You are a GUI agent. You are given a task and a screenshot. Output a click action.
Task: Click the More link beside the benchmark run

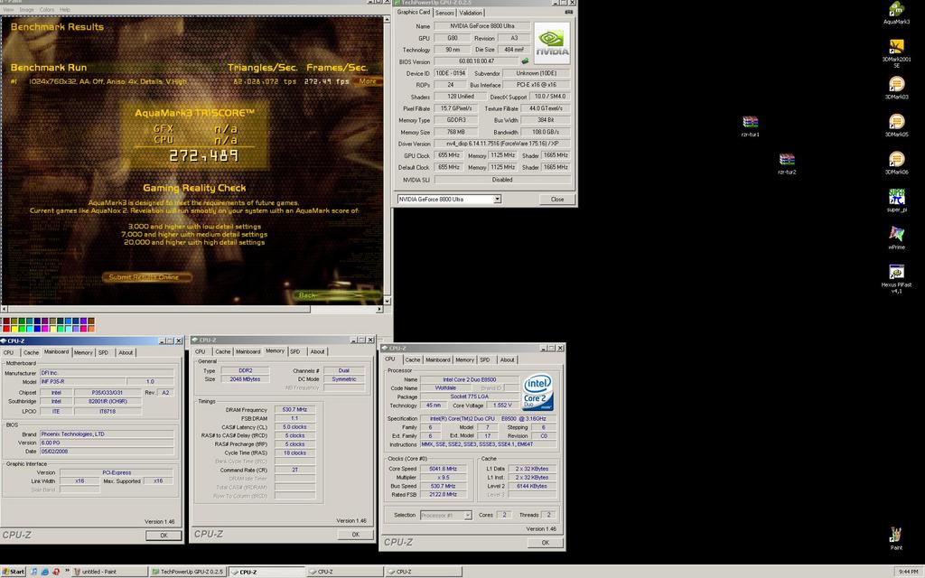pyautogui.click(x=368, y=81)
